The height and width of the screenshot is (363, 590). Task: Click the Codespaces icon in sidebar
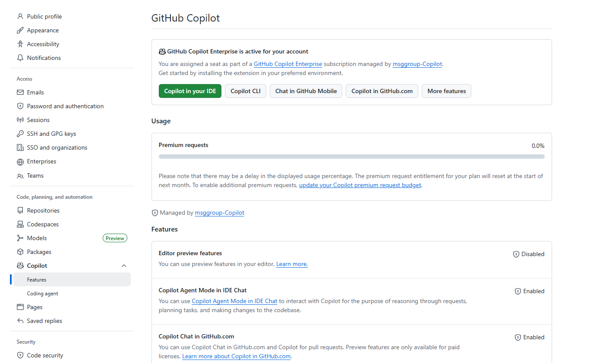point(20,224)
